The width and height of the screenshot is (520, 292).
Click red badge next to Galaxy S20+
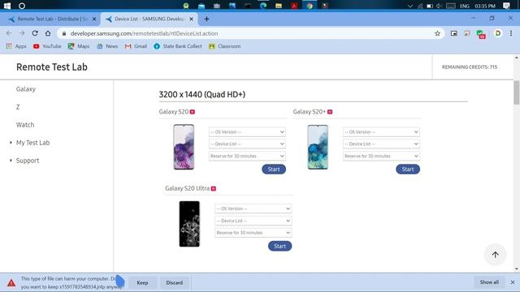[x=330, y=112]
